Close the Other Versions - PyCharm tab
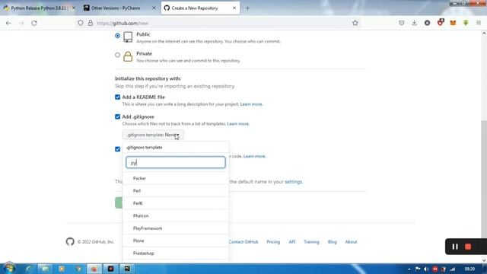The height and width of the screenshot is (274, 487). (x=154, y=8)
